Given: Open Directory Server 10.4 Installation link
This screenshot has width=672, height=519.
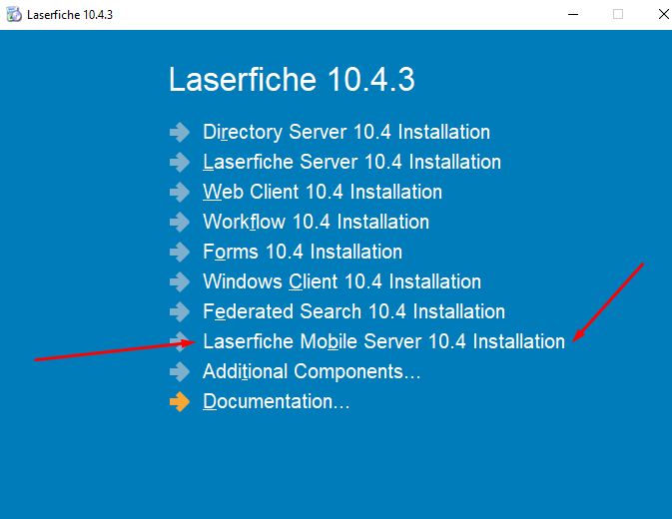Looking at the screenshot, I should pos(346,132).
